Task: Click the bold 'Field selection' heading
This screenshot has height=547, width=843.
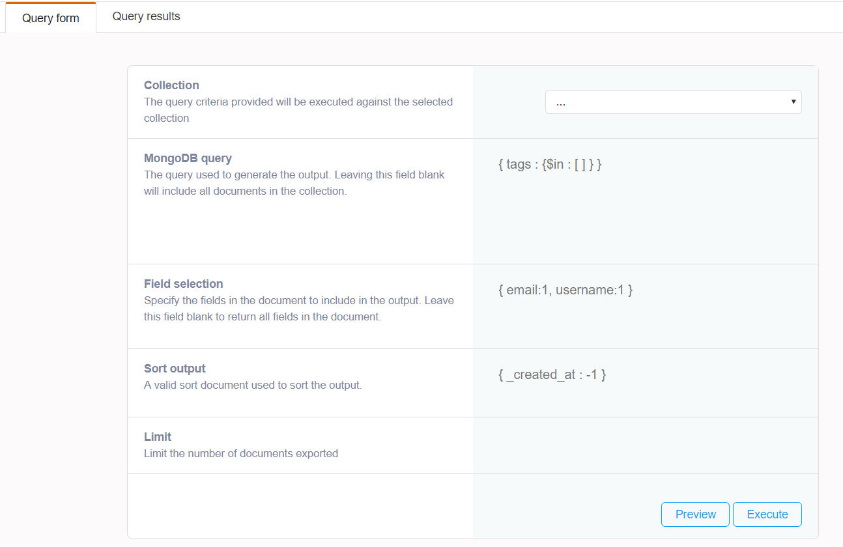Action: tap(183, 284)
